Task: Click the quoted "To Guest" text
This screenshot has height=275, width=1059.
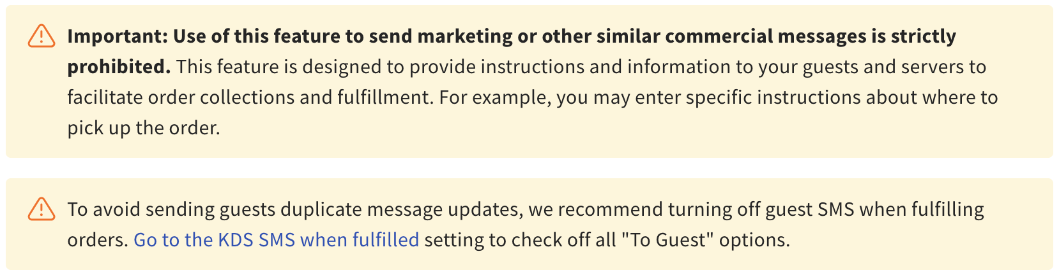Action: (x=667, y=240)
